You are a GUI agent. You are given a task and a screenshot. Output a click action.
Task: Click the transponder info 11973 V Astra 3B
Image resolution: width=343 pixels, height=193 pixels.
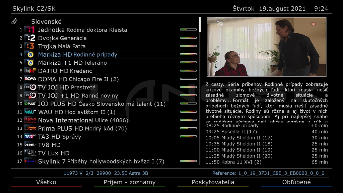106,173
